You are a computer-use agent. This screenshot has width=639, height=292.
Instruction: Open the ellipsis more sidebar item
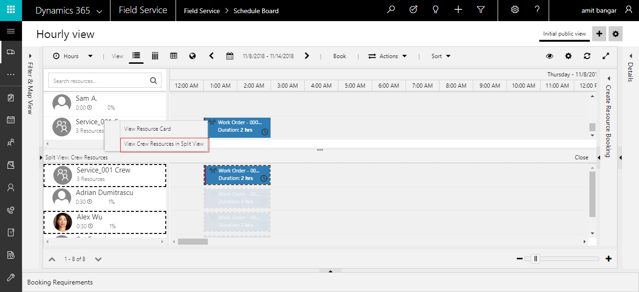coord(11,75)
